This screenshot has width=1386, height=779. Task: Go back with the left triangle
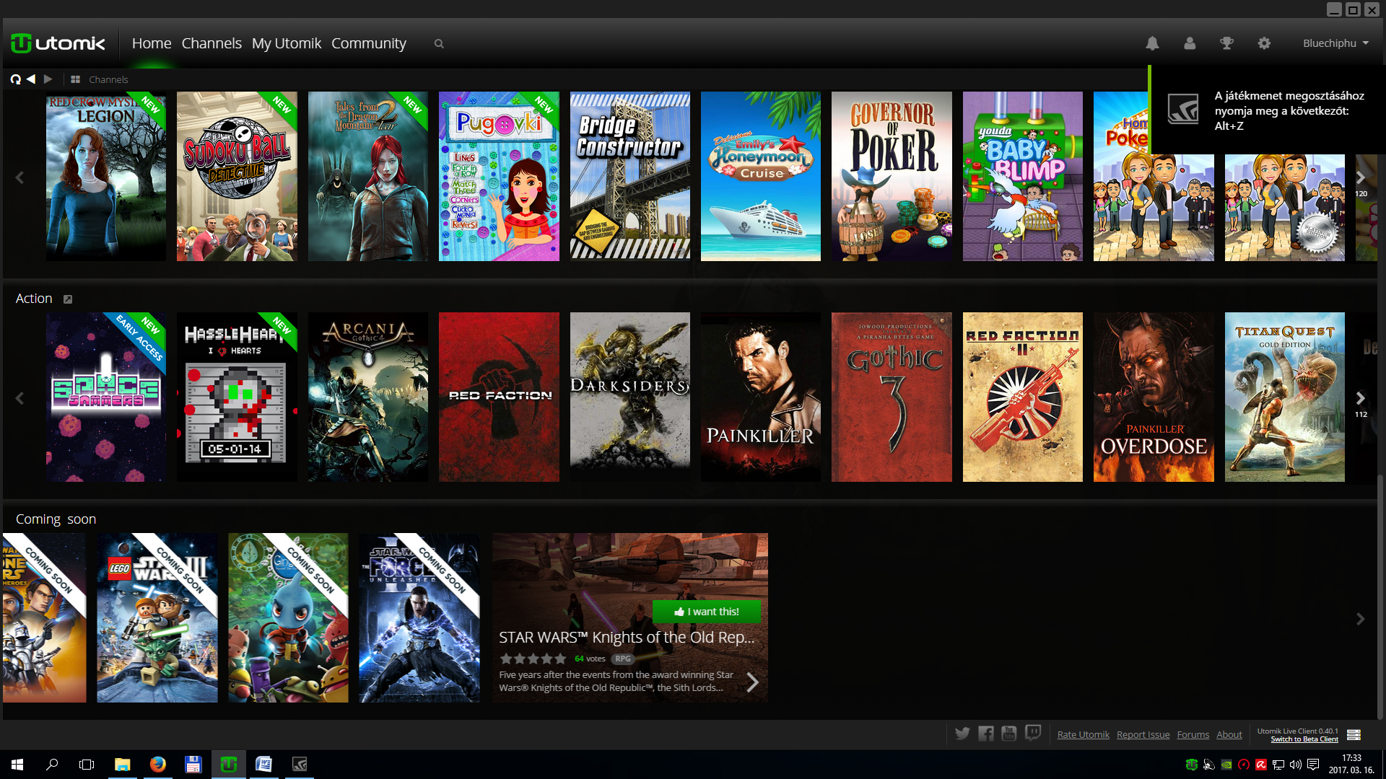tap(31, 79)
